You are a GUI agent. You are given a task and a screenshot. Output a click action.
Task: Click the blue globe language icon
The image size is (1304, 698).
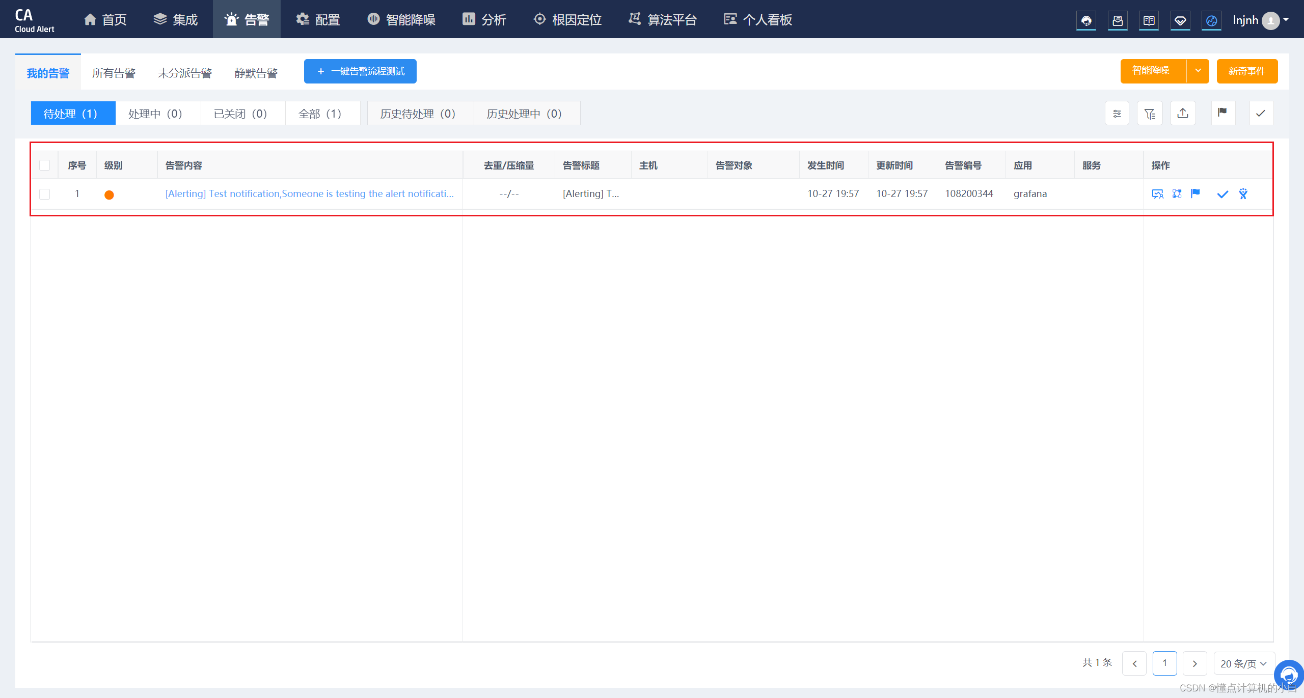[x=1211, y=20]
